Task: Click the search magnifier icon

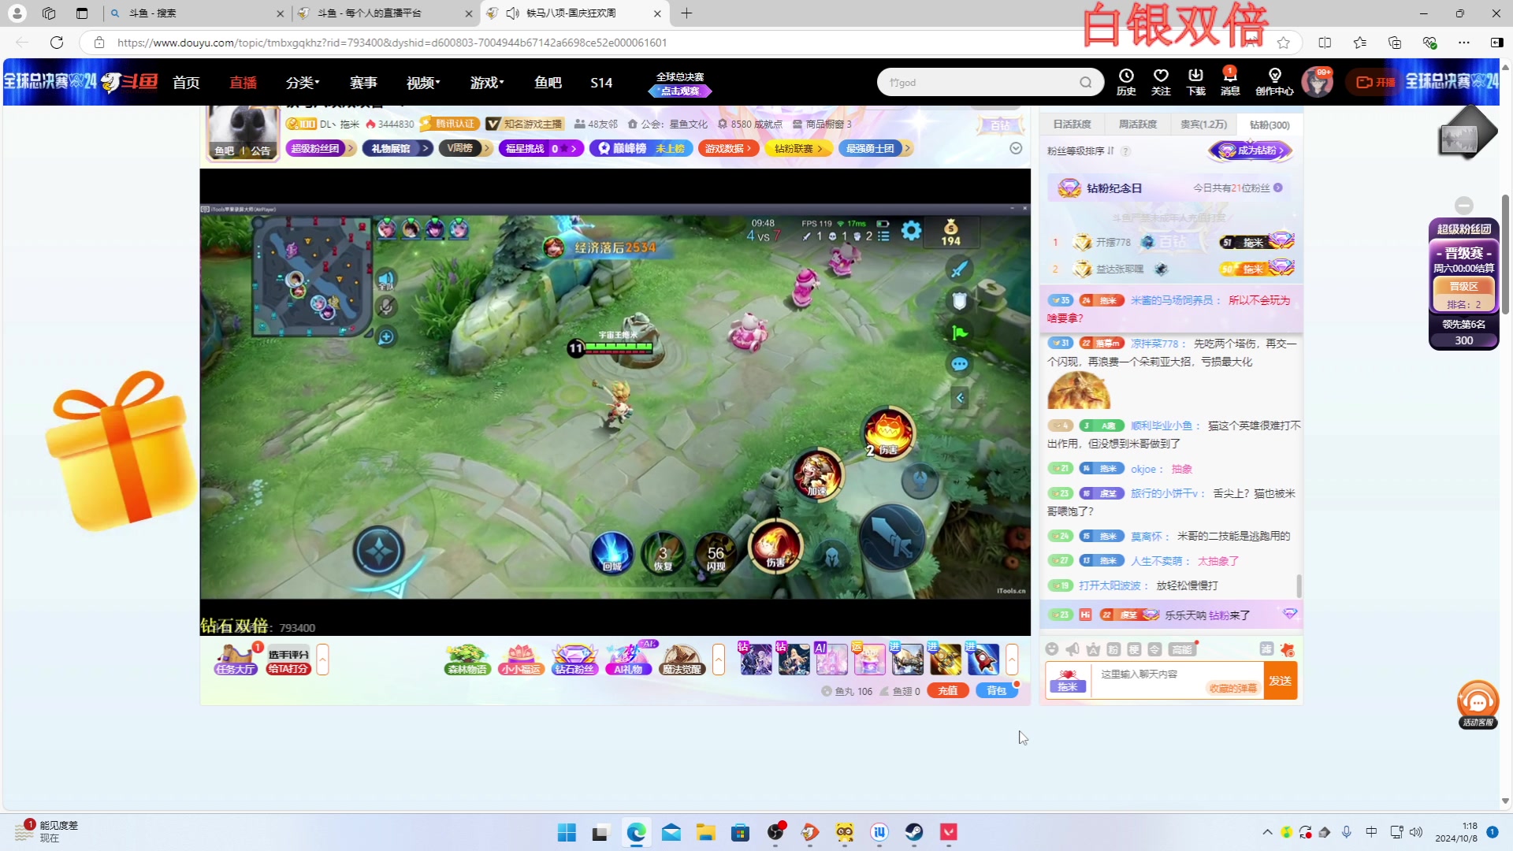Action: (1086, 82)
